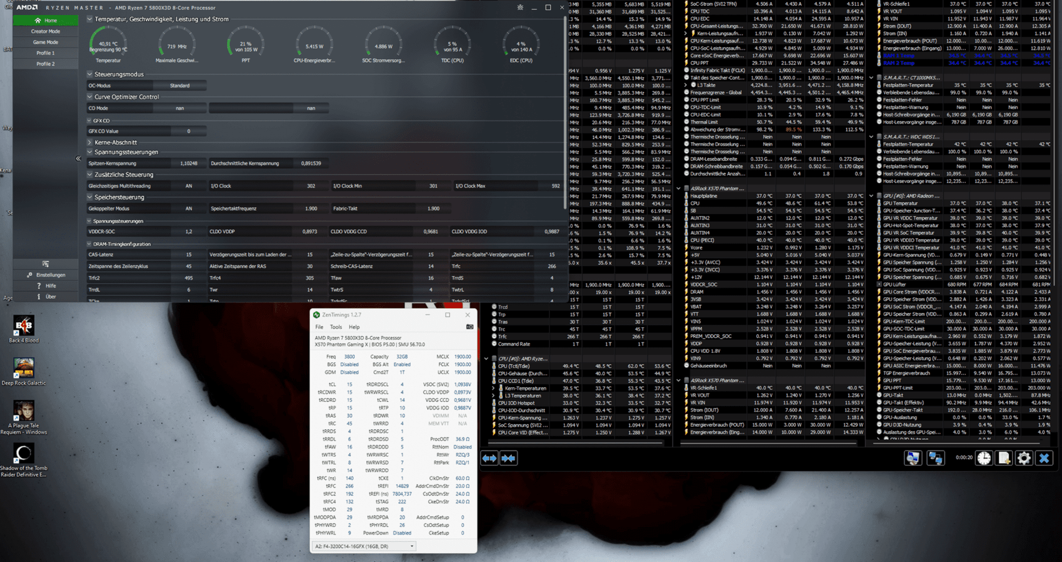This screenshot has height=562, width=1062.
Task: Open Shadow of the Tomb Raider shortcut
Action: tap(24, 460)
